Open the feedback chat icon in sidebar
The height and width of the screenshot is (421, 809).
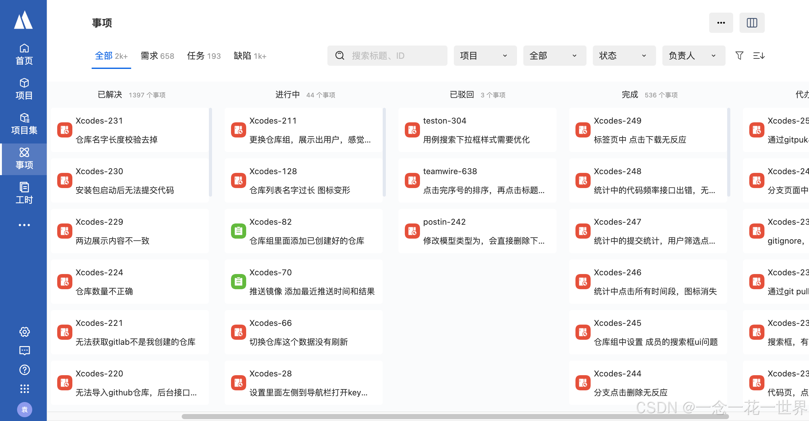24,351
